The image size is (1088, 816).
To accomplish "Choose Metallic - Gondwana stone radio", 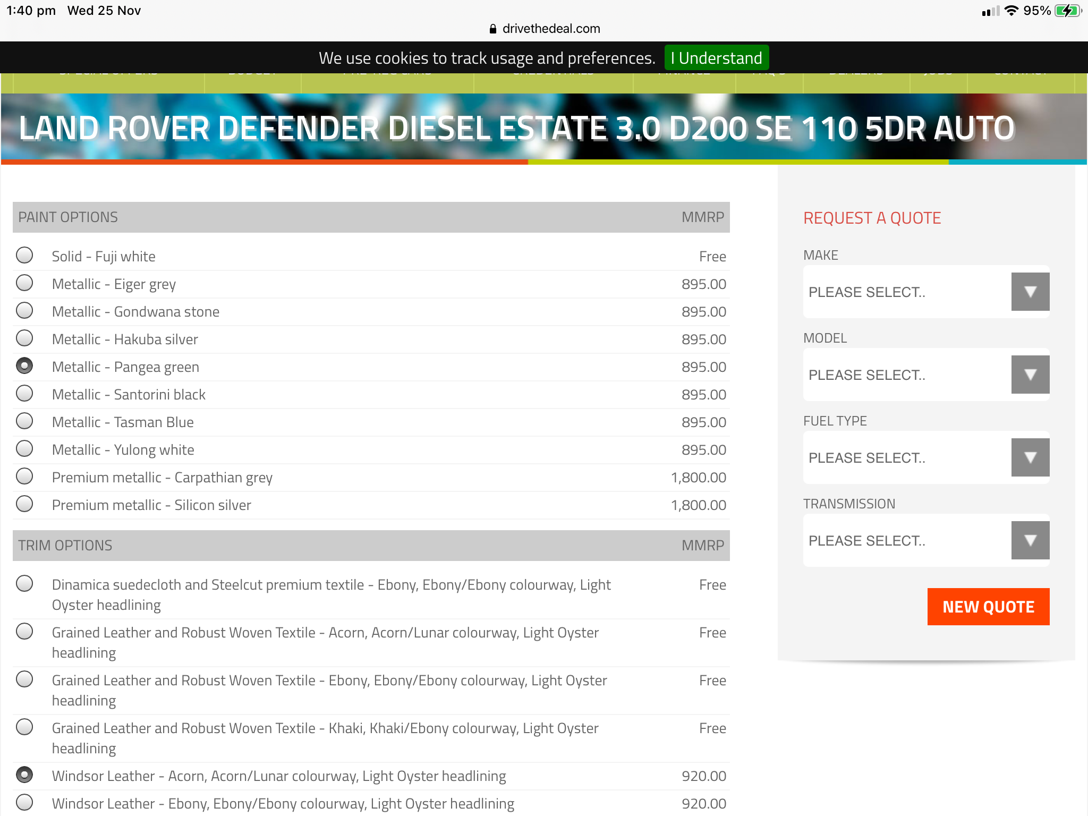I will [24, 311].
